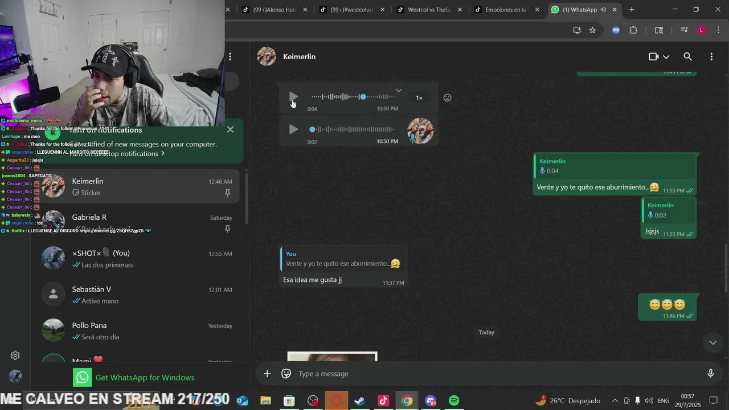
Task: Dismiss the notifications banner
Action: point(230,129)
